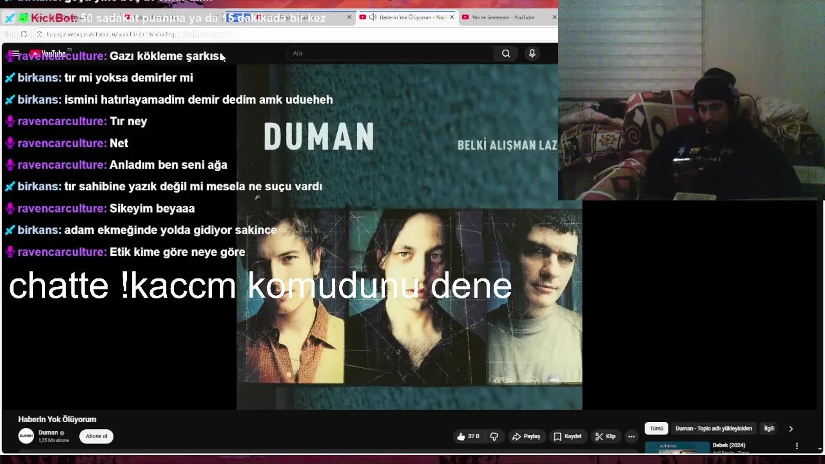Click the 'chatte !kaccm komudunu dene' overlay text
The height and width of the screenshot is (464, 825).
[260, 285]
